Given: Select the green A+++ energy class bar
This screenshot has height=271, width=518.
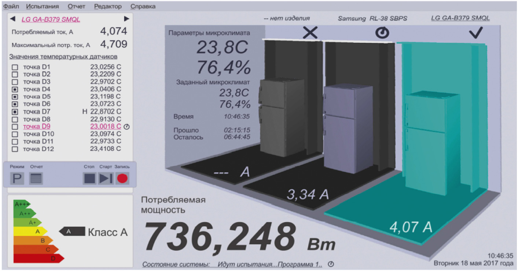Looking at the screenshot, I should [22, 204].
